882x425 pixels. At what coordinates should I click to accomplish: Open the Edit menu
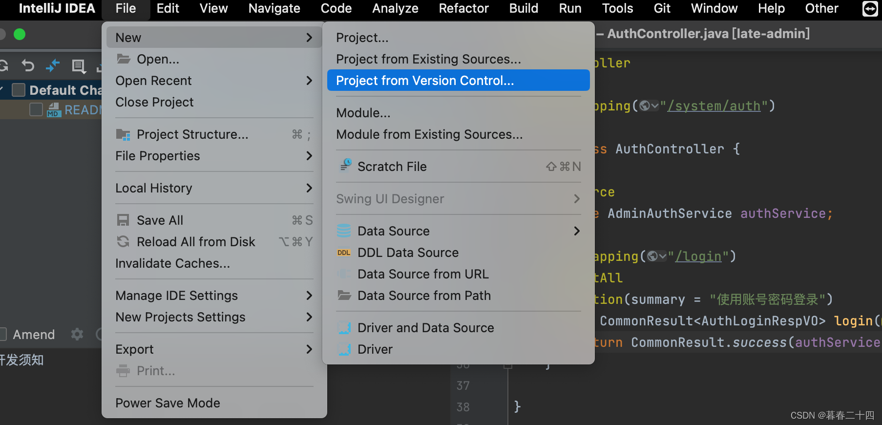[168, 8]
